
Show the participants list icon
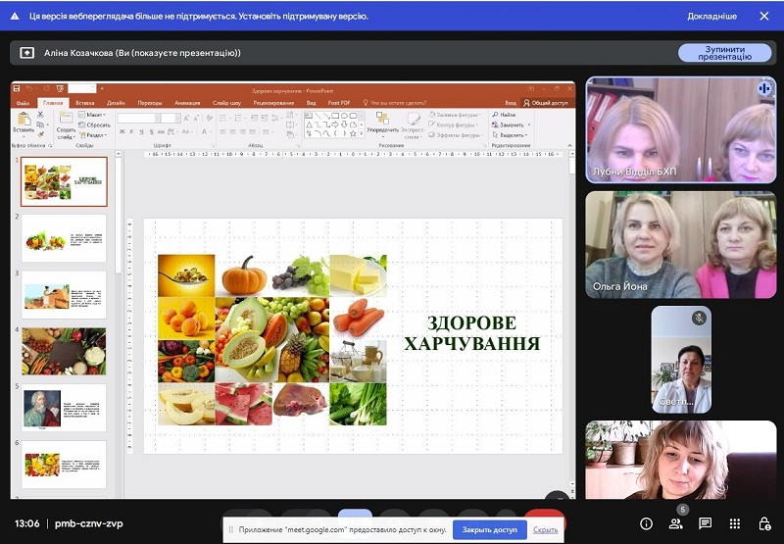pyautogui.click(x=675, y=523)
